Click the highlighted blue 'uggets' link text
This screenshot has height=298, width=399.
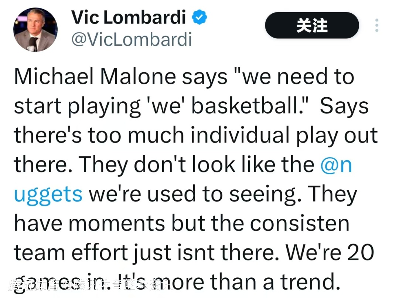(x=48, y=194)
